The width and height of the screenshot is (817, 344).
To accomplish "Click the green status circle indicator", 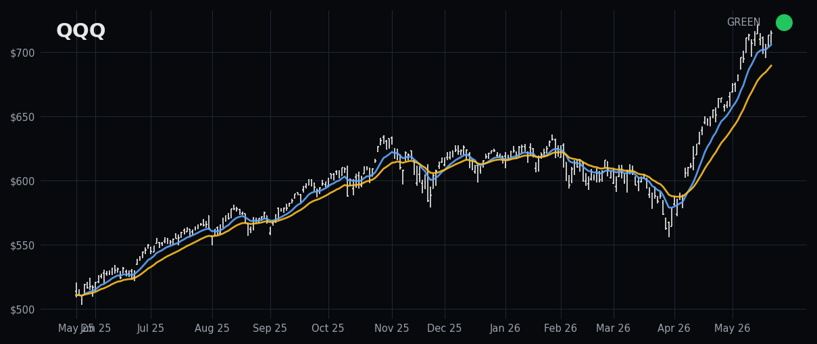I will click(784, 22).
